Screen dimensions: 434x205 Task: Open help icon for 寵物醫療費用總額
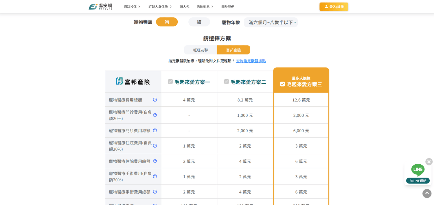coord(155,100)
